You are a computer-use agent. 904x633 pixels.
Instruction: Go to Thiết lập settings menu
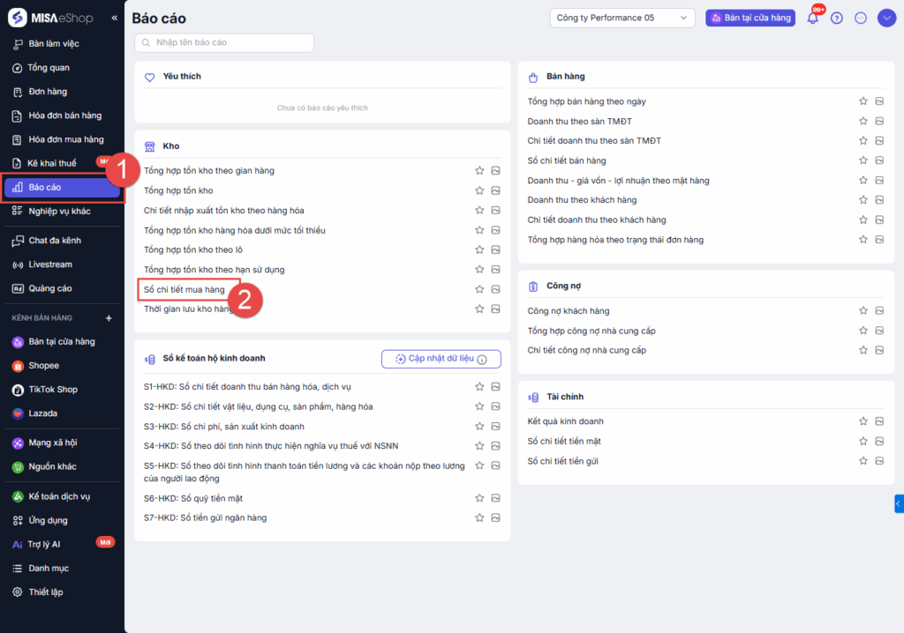coord(46,592)
